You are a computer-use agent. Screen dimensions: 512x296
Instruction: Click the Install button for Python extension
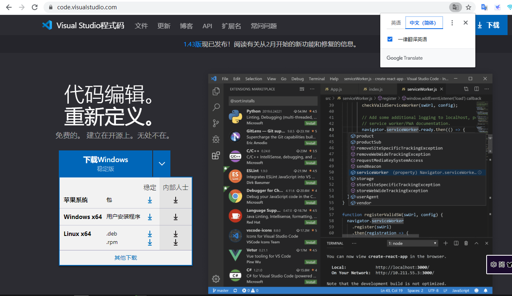(x=311, y=123)
